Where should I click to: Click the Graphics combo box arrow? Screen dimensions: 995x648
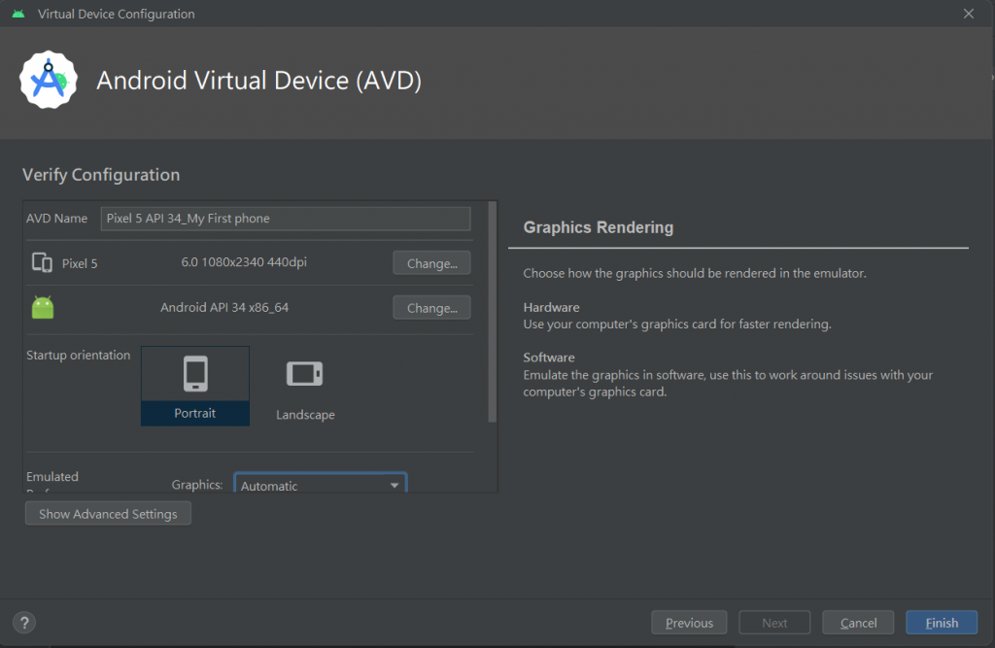tap(395, 485)
